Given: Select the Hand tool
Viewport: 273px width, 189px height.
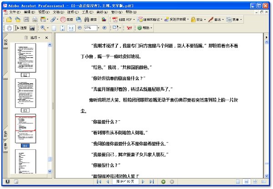Looking at the screenshot, I should point(9,28).
